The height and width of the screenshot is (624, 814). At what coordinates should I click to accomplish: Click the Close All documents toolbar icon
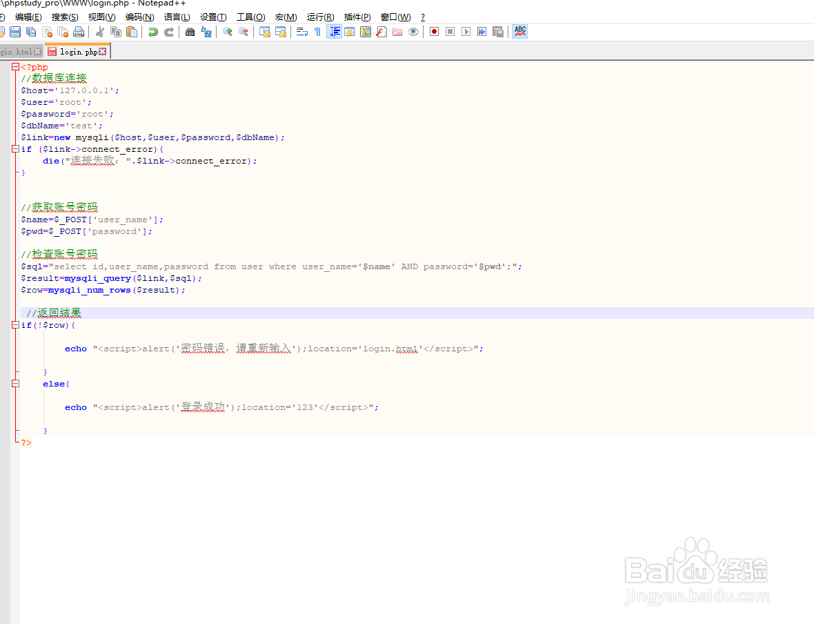pos(63,32)
